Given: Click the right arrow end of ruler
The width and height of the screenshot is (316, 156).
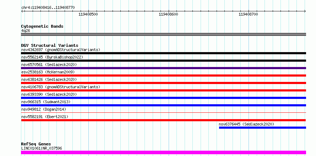Looking at the screenshot, I should 305,11.
